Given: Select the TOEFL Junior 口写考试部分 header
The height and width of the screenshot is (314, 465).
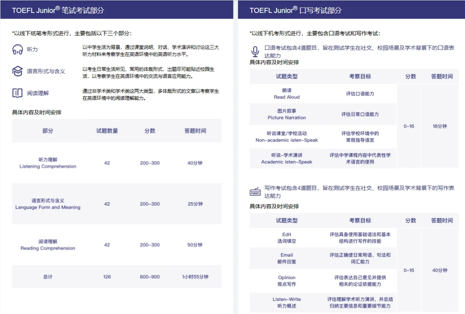Looking at the screenshot, I should click(x=295, y=10).
